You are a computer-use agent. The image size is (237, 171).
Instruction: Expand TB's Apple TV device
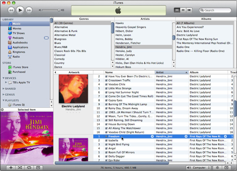point(6,82)
